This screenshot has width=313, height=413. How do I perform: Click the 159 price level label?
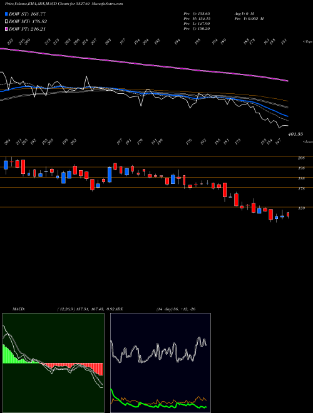pyautogui.click(x=301, y=208)
